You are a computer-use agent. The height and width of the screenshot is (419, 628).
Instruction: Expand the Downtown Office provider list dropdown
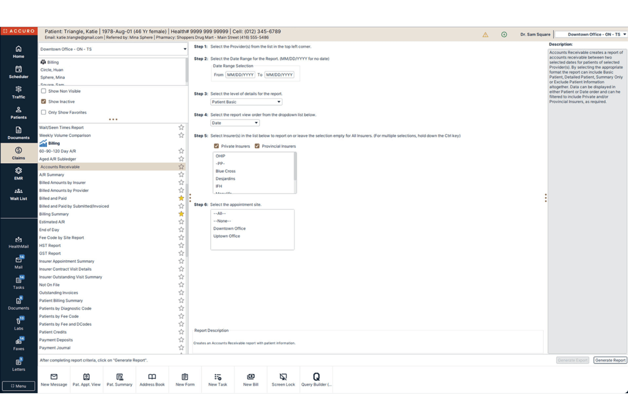pyautogui.click(x=113, y=49)
